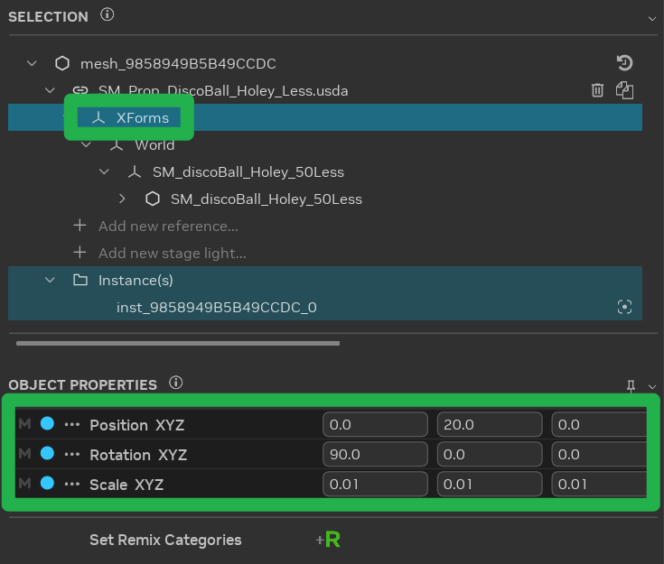664x564 pixels.
Task: Click the duplicate reference icon next to trash
Action: tap(624, 90)
